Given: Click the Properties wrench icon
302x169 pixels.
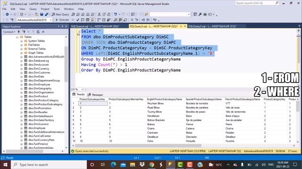Looking at the screenshot, I should click(x=200, y=15).
